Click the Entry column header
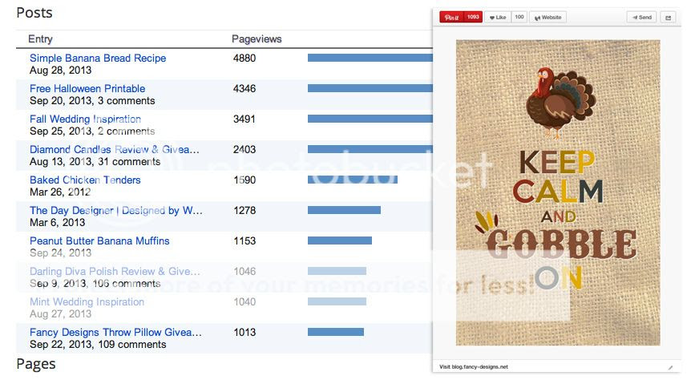The height and width of the screenshot is (380, 691). (x=40, y=38)
